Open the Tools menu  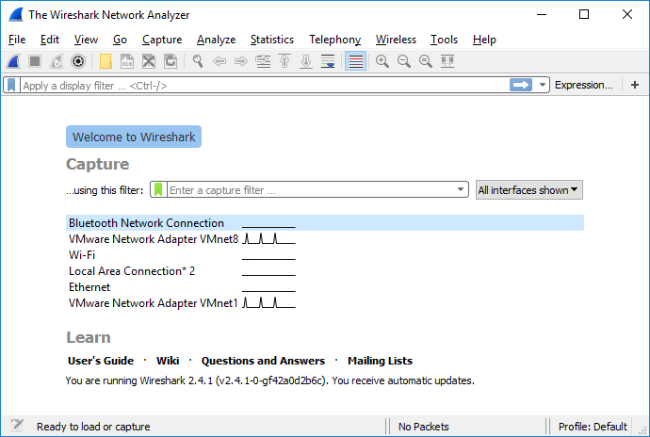click(444, 40)
